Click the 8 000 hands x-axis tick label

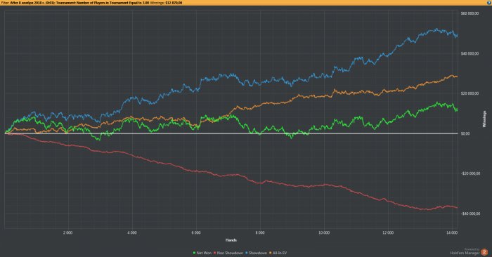tap(260, 233)
